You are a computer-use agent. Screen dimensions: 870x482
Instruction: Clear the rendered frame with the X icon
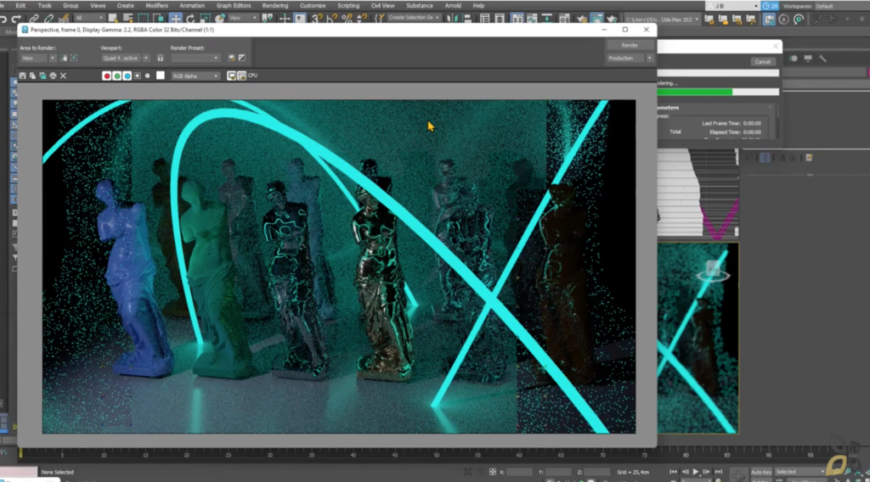click(63, 76)
